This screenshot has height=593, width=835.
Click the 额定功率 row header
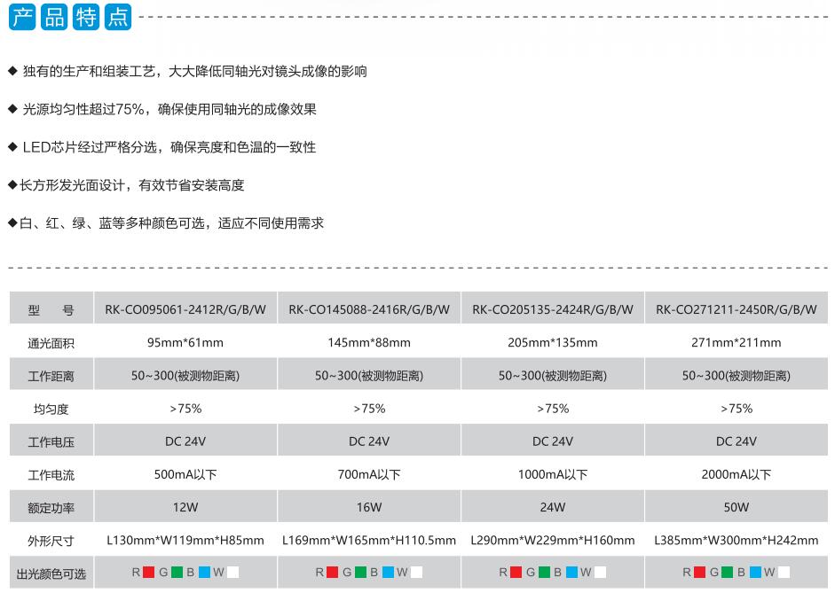pyautogui.click(x=51, y=508)
